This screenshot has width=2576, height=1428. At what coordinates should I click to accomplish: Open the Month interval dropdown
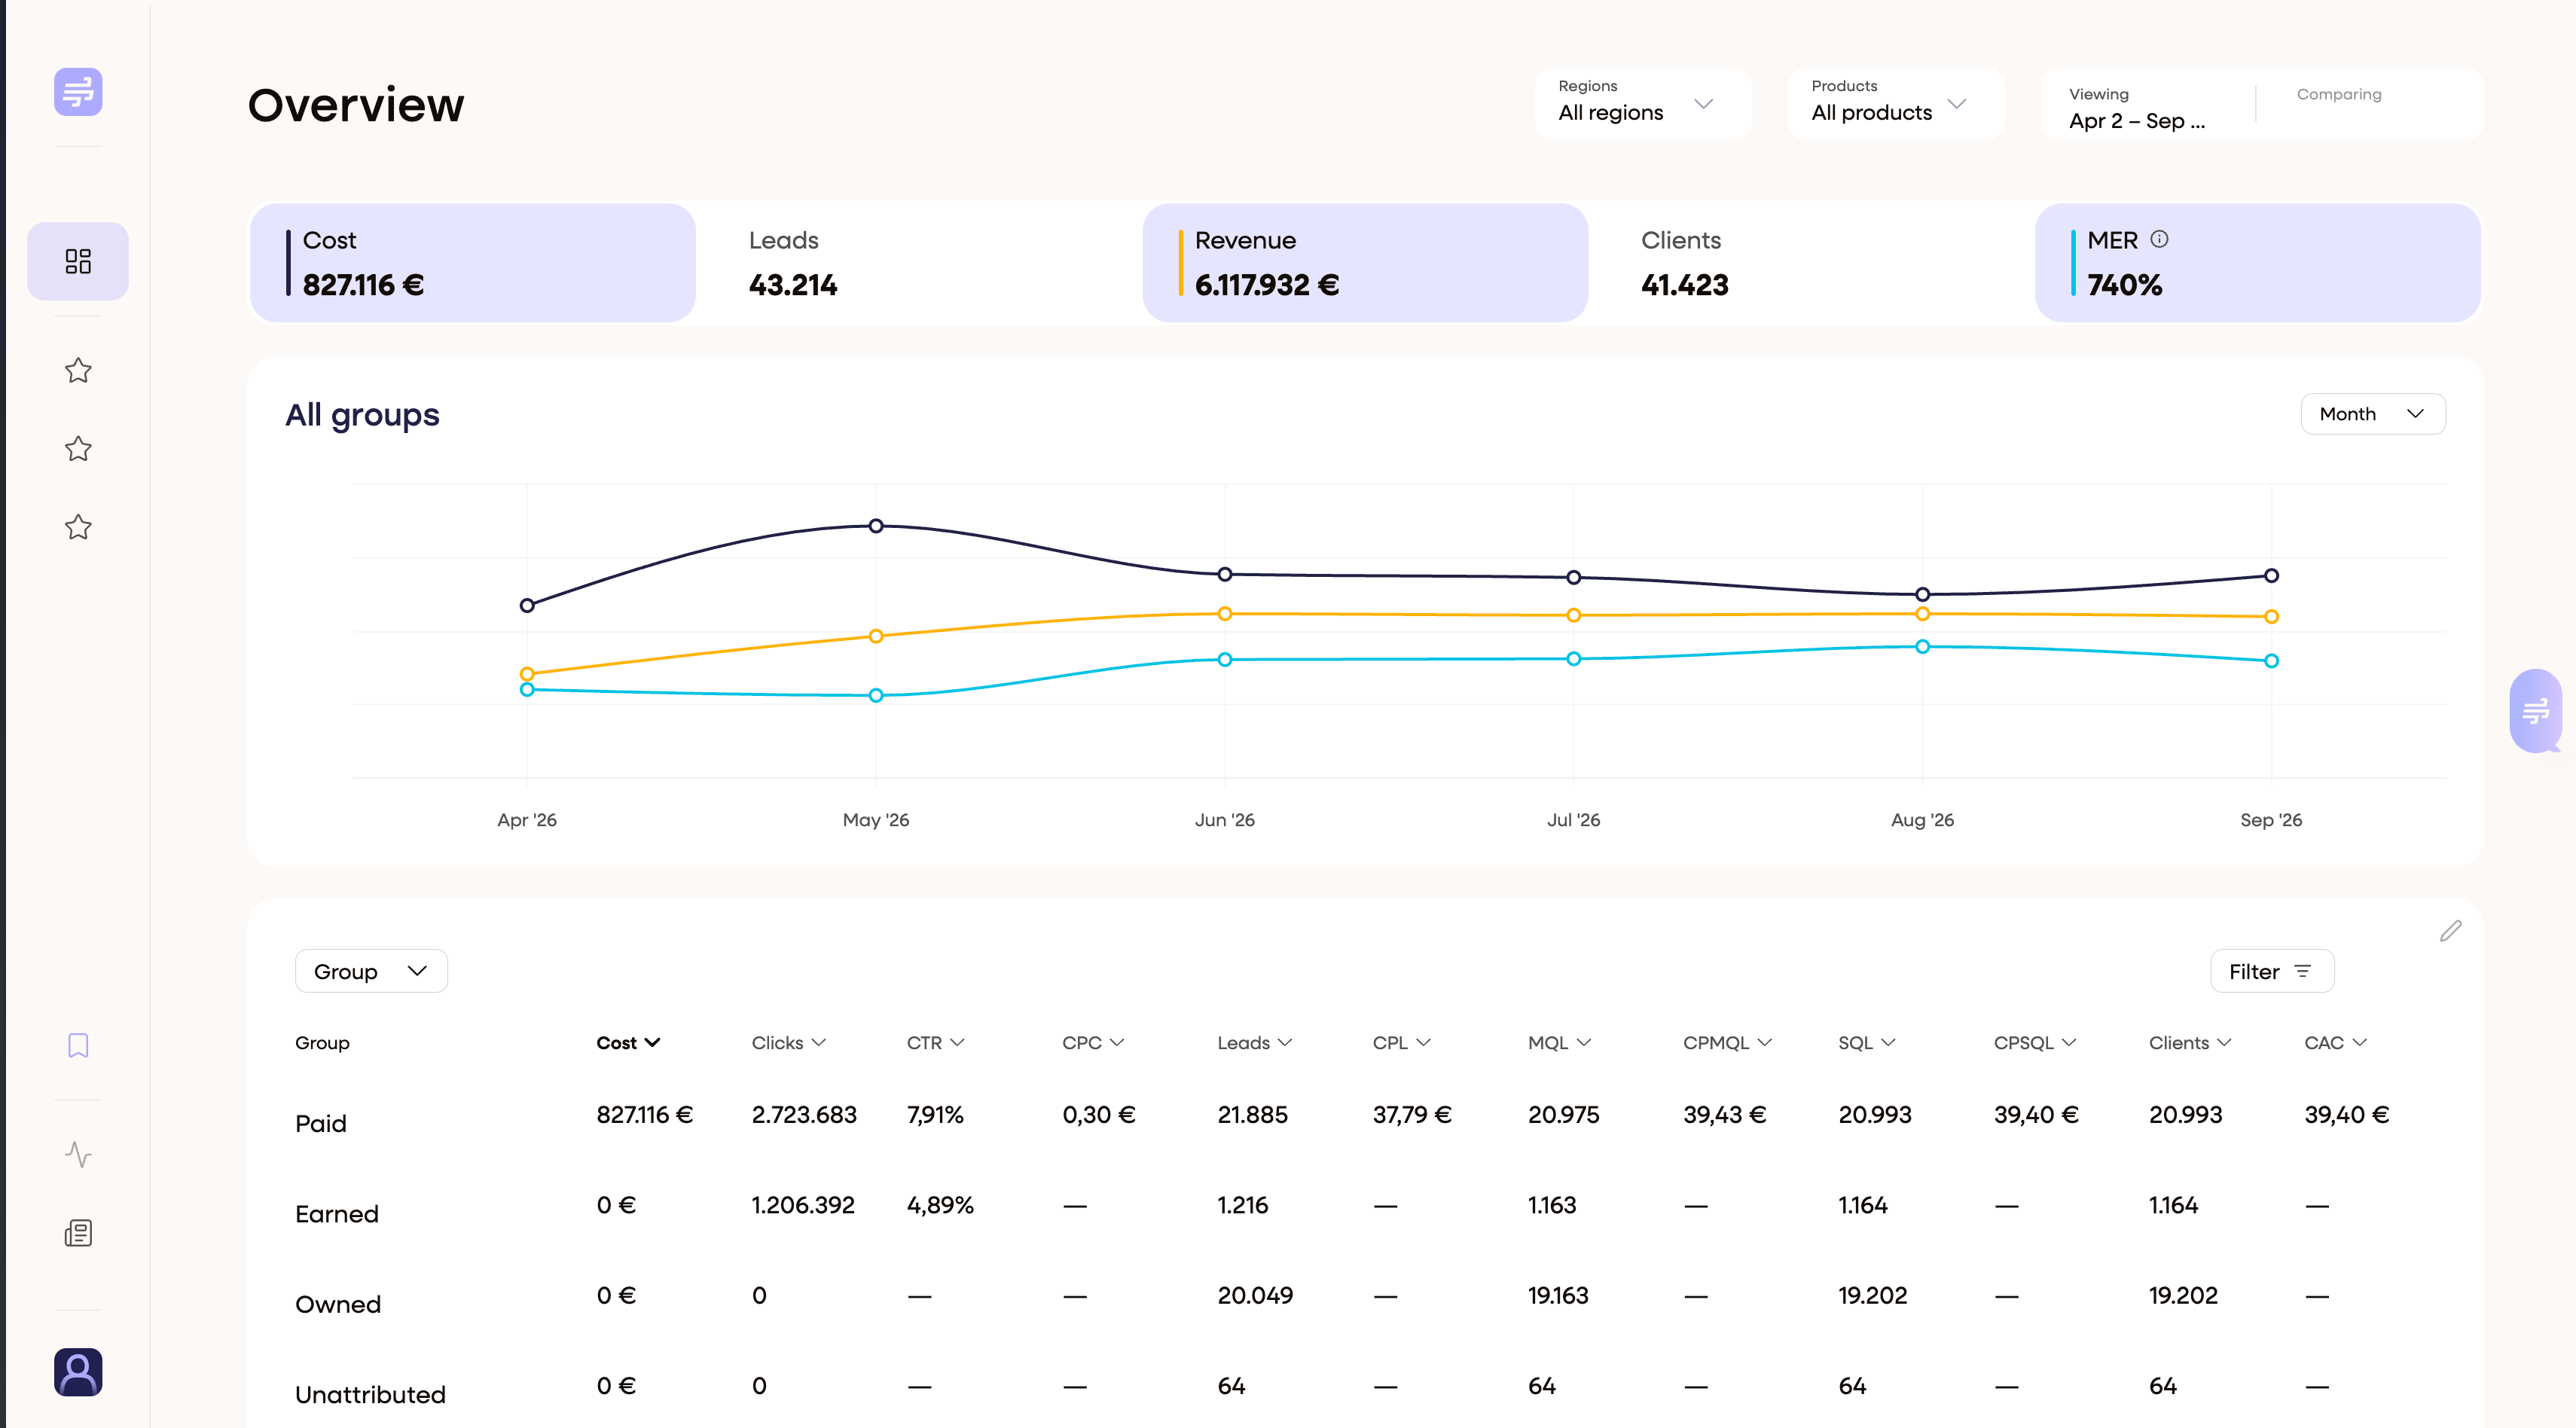[x=2372, y=414]
